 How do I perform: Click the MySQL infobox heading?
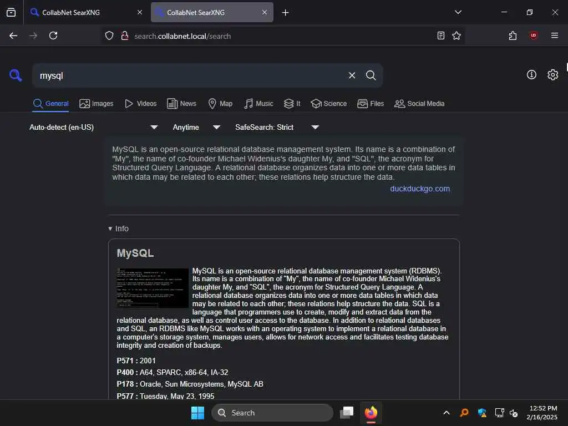point(135,253)
